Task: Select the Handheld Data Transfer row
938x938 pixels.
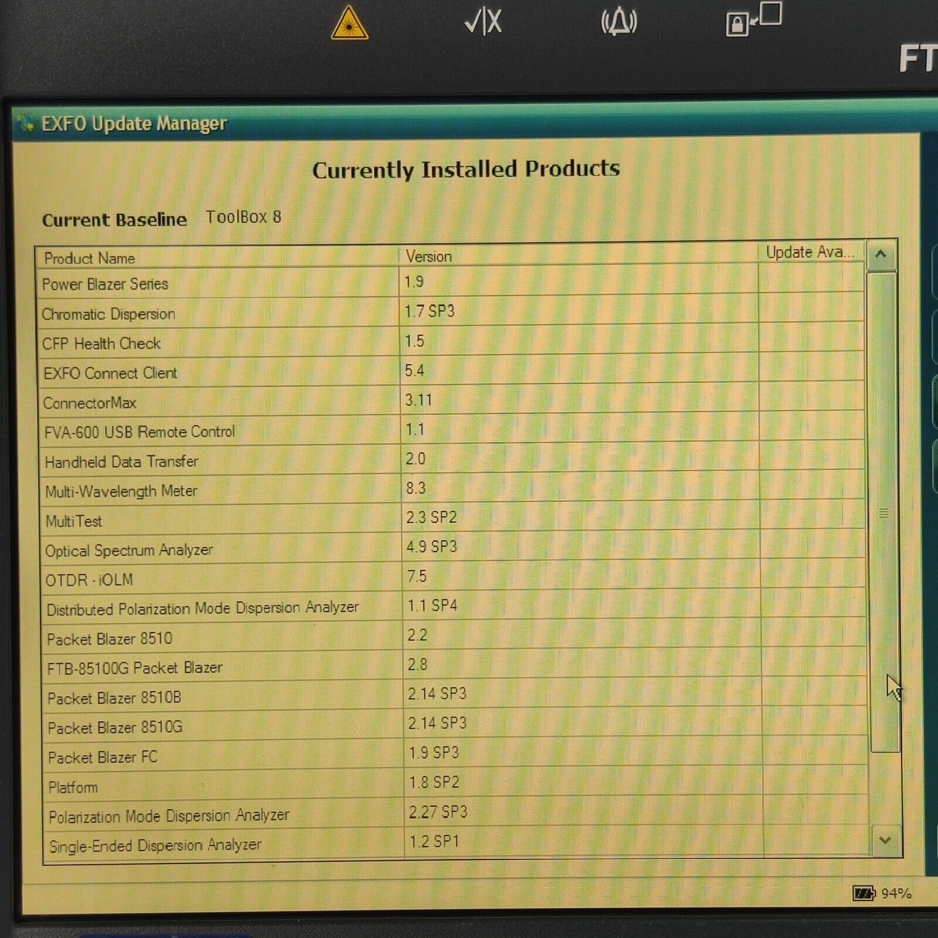Action: [x=451, y=460]
